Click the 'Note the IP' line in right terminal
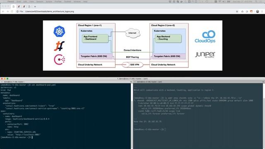Viewport: 265px width, 149px height. click(x=147, y=121)
